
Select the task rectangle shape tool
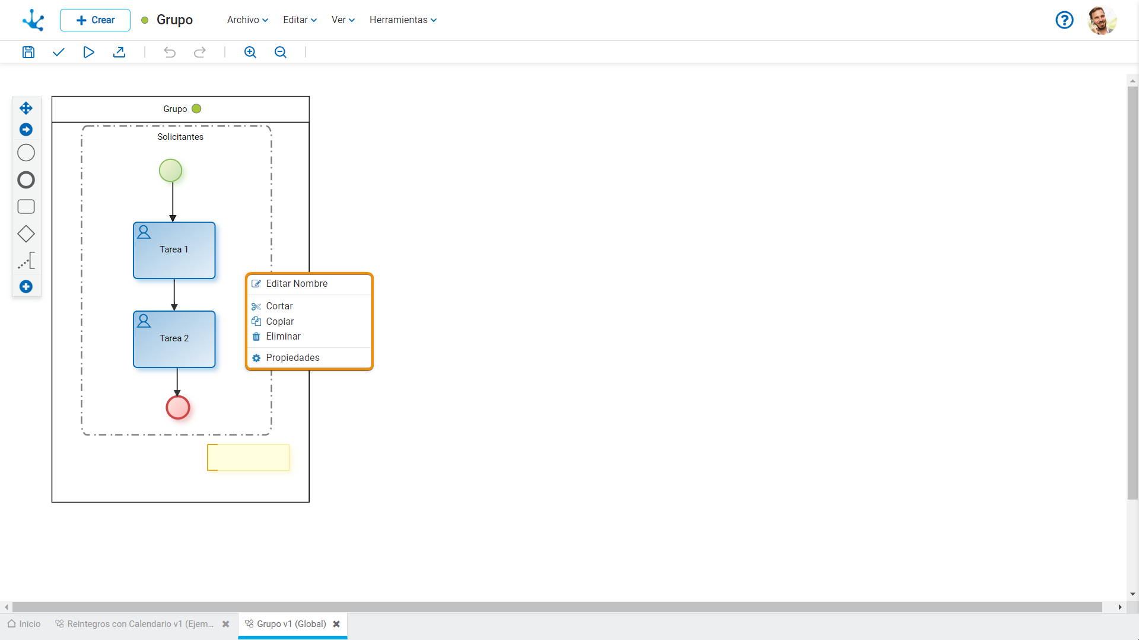click(26, 207)
